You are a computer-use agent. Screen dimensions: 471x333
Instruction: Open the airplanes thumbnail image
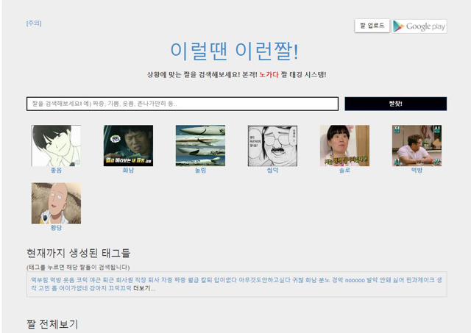pos(200,146)
